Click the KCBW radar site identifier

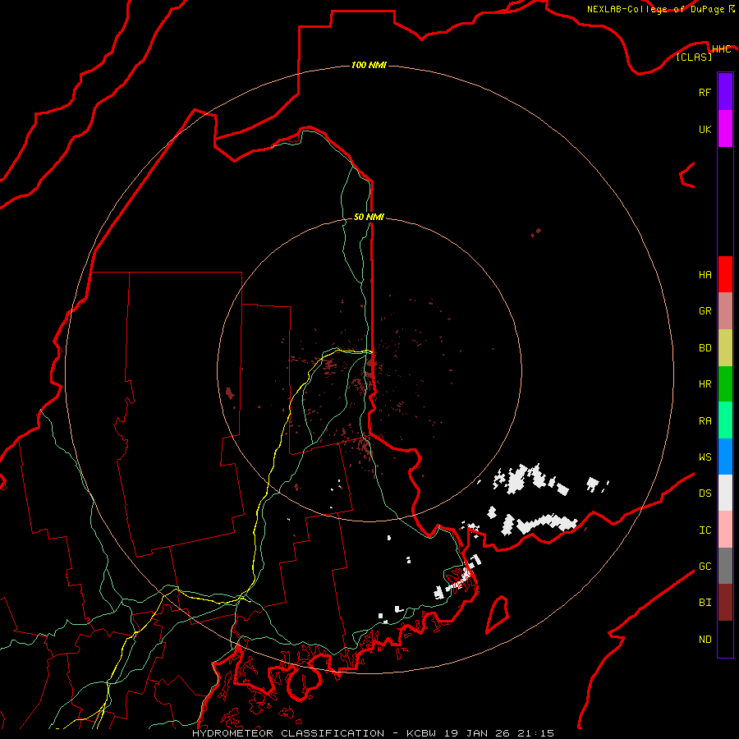421,733
